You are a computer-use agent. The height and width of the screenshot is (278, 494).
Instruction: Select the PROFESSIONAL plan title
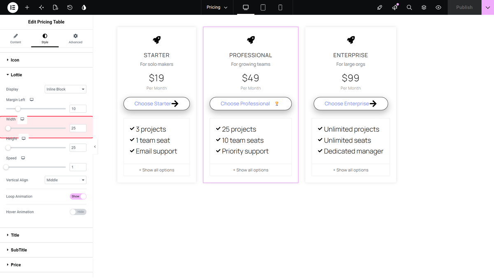click(x=251, y=55)
